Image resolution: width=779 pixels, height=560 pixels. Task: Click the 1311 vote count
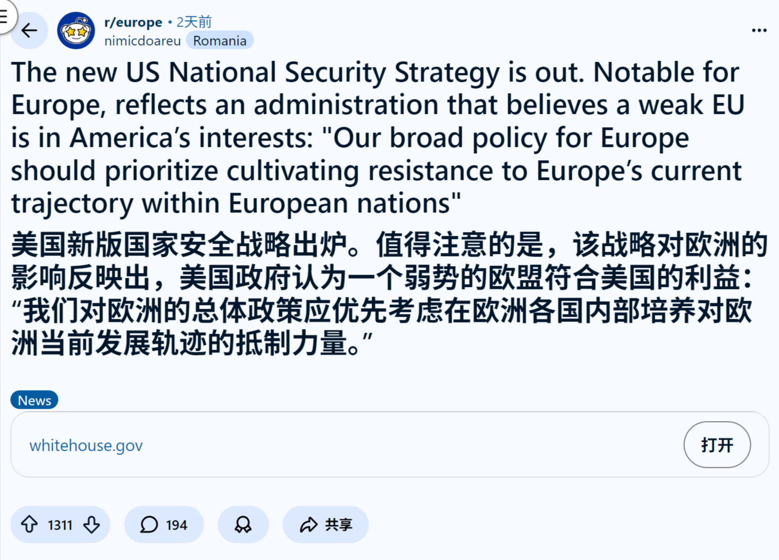tap(60, 525)
